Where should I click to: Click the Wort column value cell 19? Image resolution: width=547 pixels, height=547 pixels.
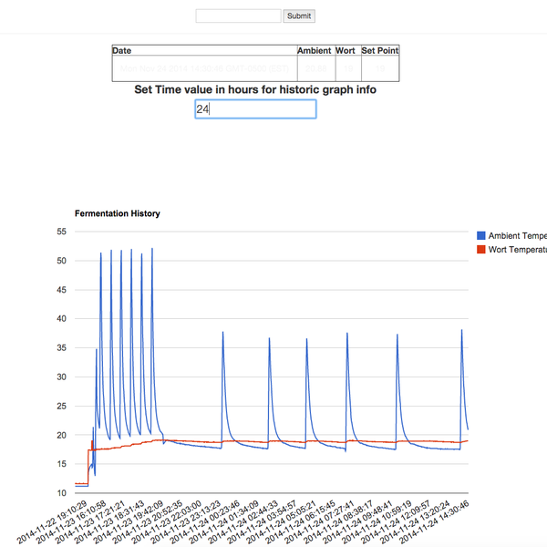[x=348, y=68]
